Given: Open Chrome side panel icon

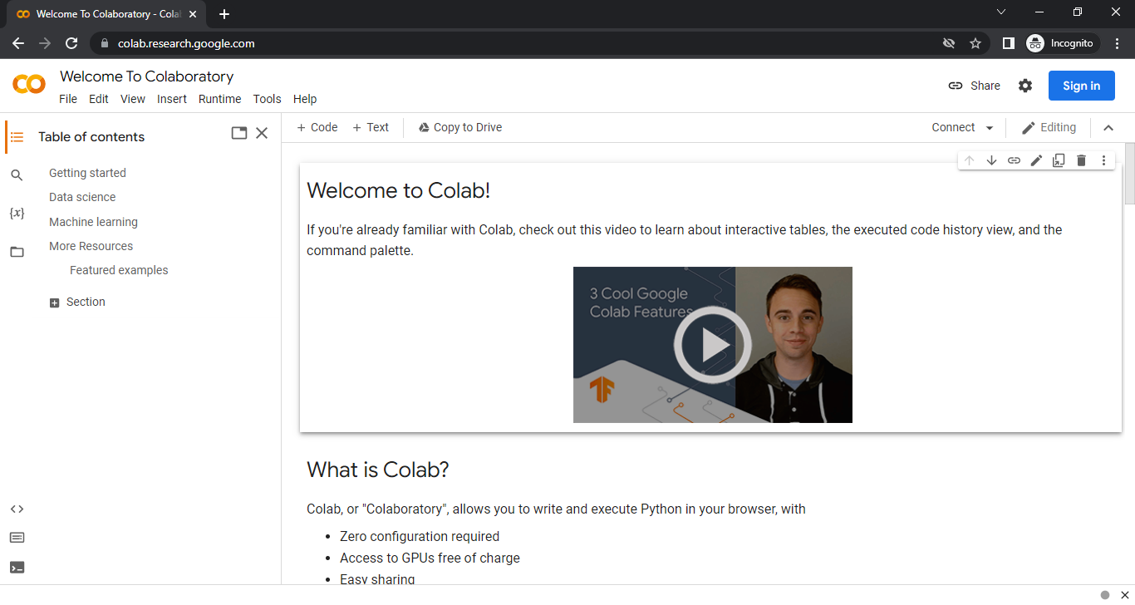Looking at the screenshot, I should [x=1008, y=43].
